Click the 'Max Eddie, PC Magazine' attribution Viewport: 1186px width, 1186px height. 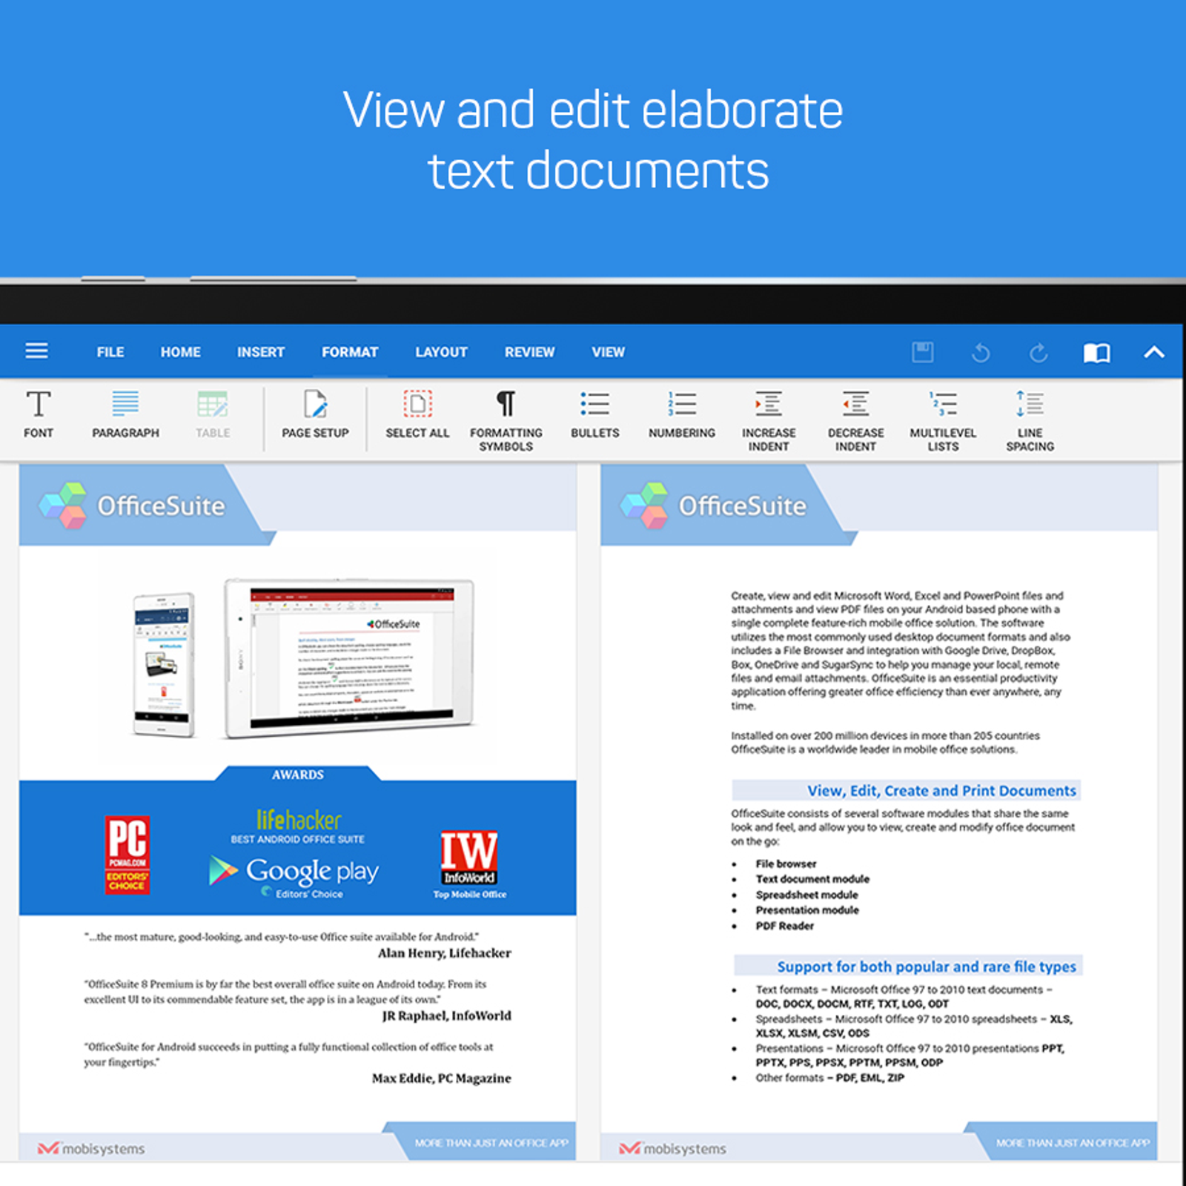442,1079
